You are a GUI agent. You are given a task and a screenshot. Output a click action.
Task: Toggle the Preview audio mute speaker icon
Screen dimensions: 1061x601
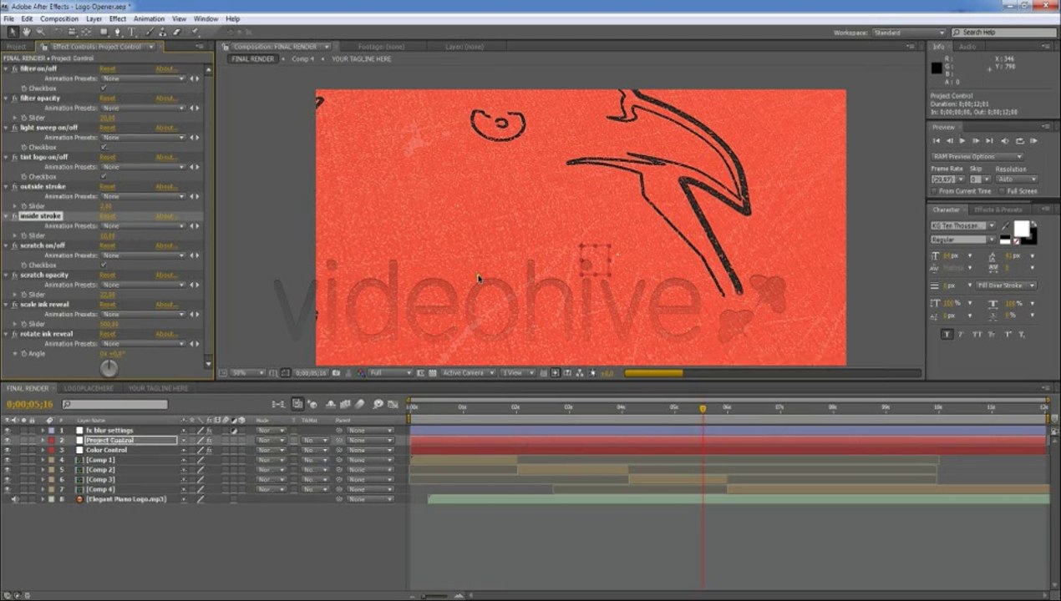tap(1005, 141)
